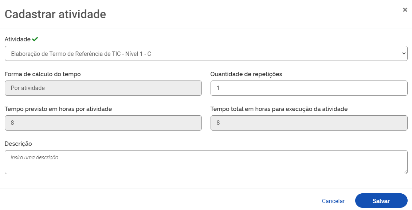
Task: Click the Cadastrar atividade dialog title
Action: [x=55, y=14]
